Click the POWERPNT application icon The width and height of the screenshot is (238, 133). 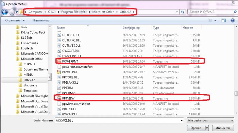click(x=59, y=61)
